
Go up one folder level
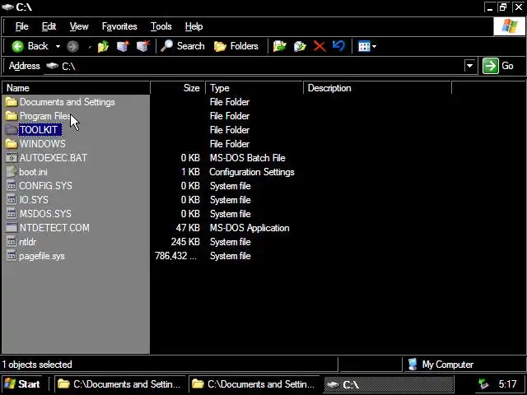coord(103,46)
